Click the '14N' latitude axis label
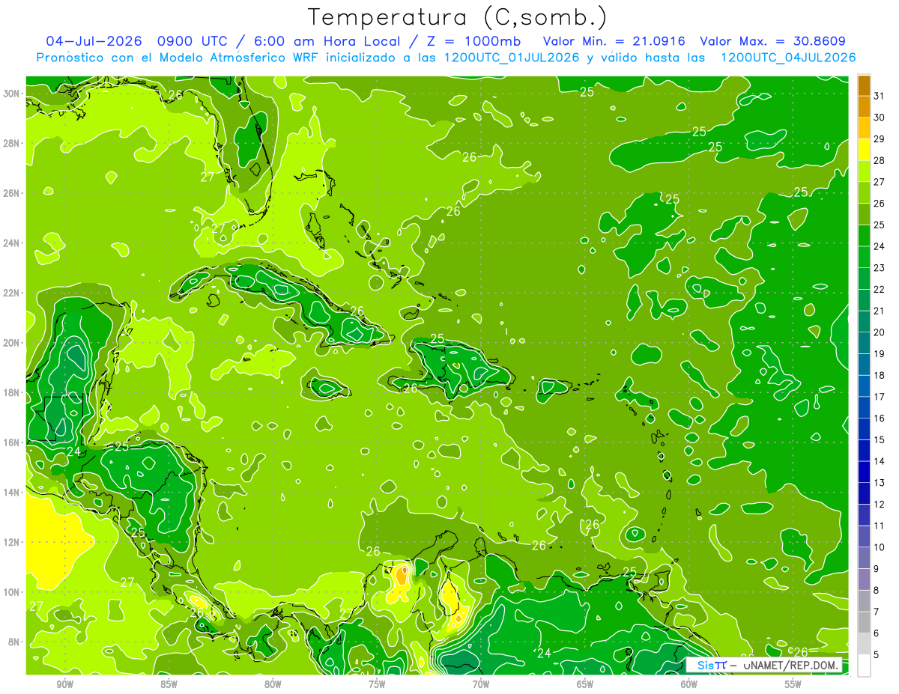 [12, 493]
